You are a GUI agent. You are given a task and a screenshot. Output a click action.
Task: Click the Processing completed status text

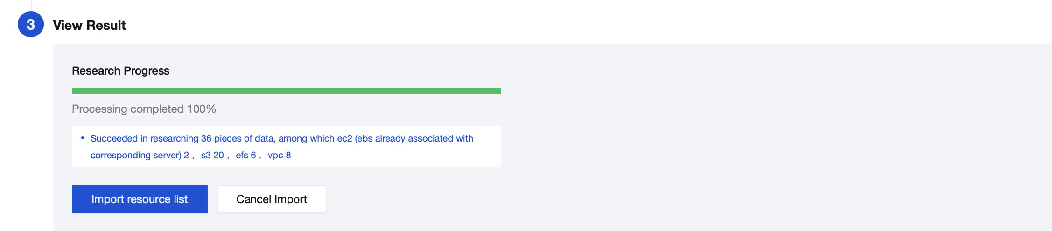[128, 109]
